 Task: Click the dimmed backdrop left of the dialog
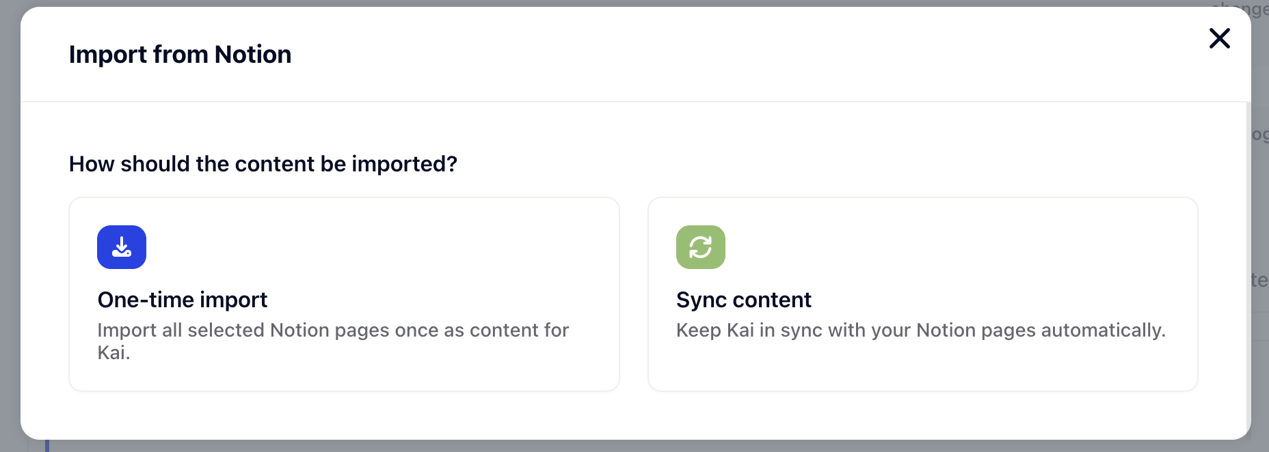click(10, 225)
